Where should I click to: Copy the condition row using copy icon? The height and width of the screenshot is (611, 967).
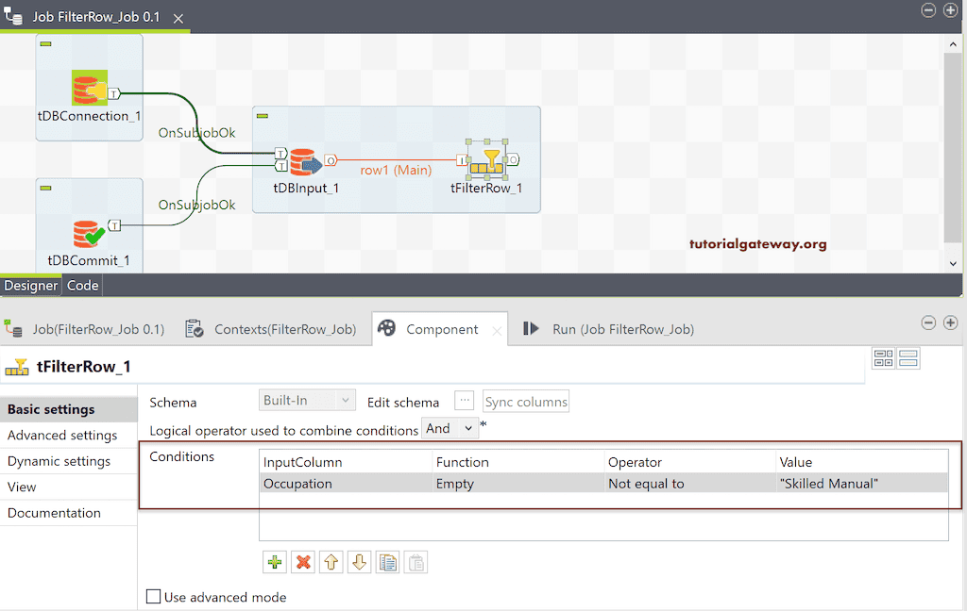click(387, 561)
